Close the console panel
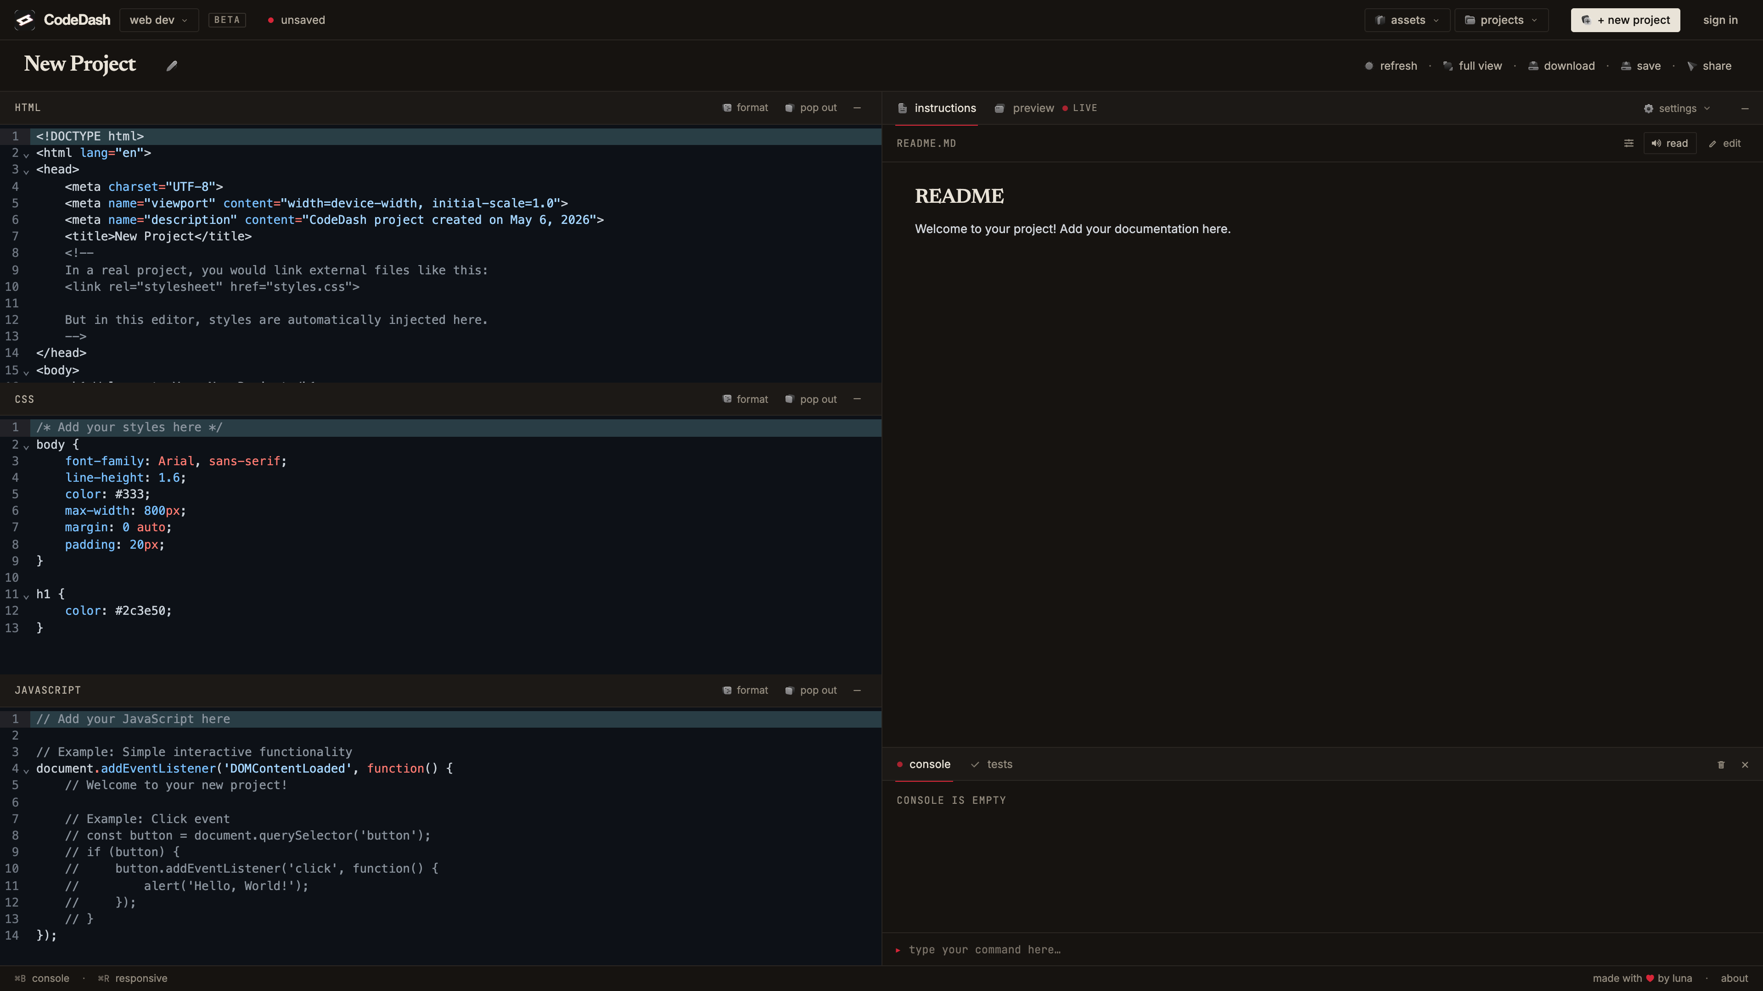1763x991 pixels. [x=1745, y=765]
